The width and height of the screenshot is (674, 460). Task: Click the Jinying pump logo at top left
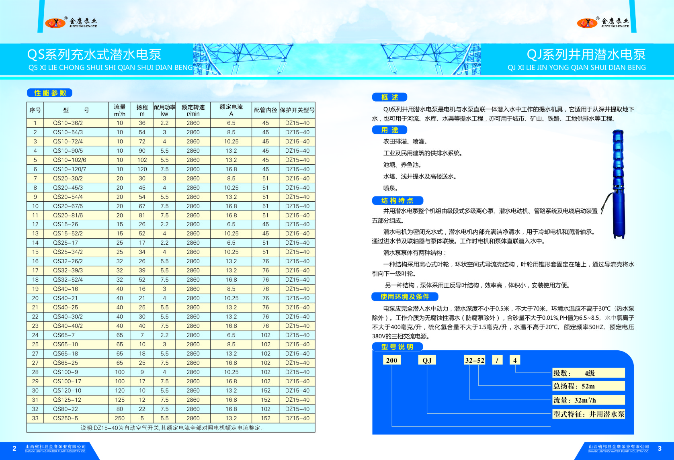pos(71,22)
